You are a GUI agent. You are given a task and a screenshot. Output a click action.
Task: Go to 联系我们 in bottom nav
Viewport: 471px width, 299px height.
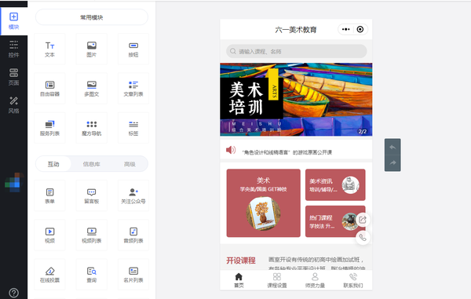tap(353, 280)
